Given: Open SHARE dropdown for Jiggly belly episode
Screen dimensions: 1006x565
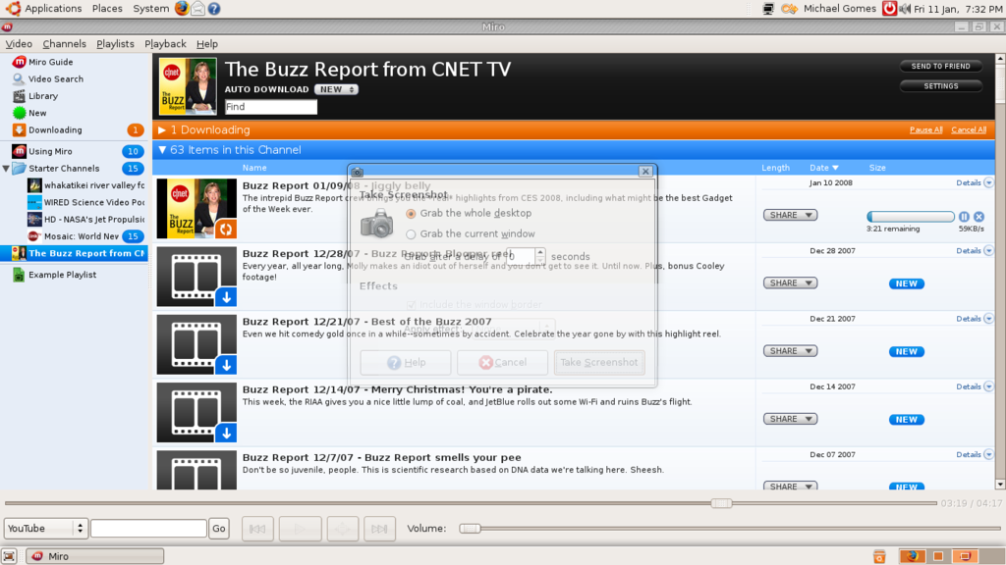Looking at the screenshot, I should pos(791,215).
